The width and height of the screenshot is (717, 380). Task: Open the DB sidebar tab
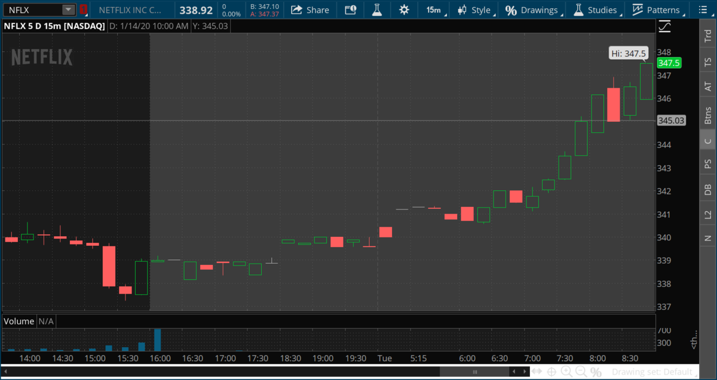click(708, 190)
